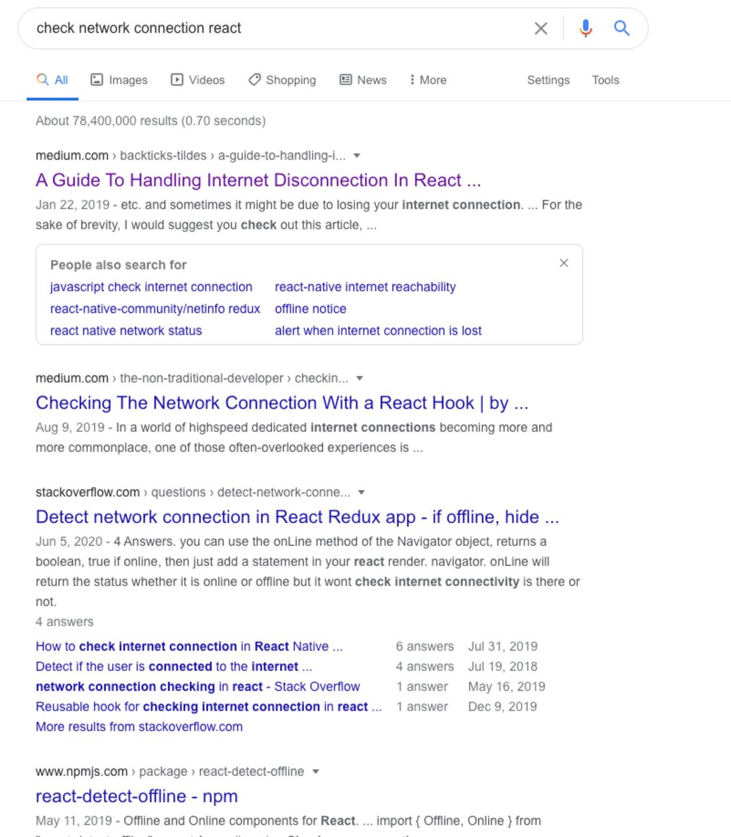731x837 pixels.
Task: Search javascript check internet connection suggestion
Action: (x=151, y=287)
